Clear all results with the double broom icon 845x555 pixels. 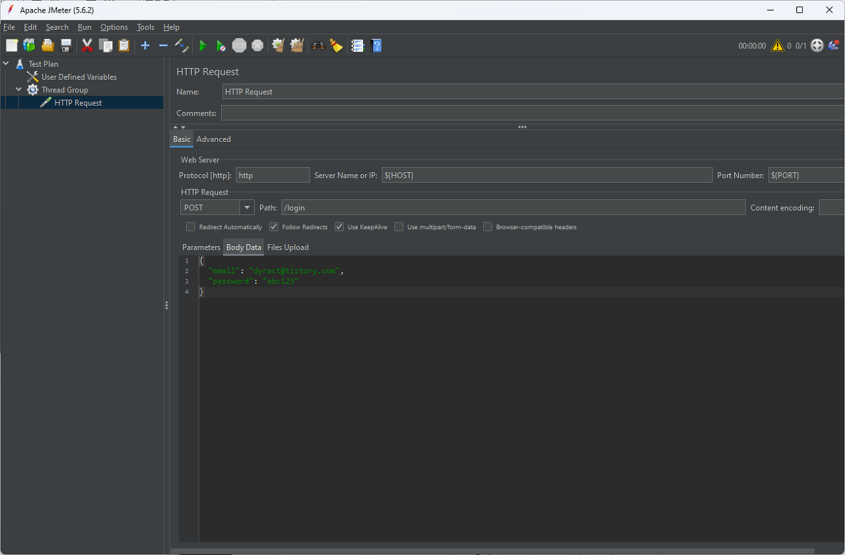click(297, 46)
